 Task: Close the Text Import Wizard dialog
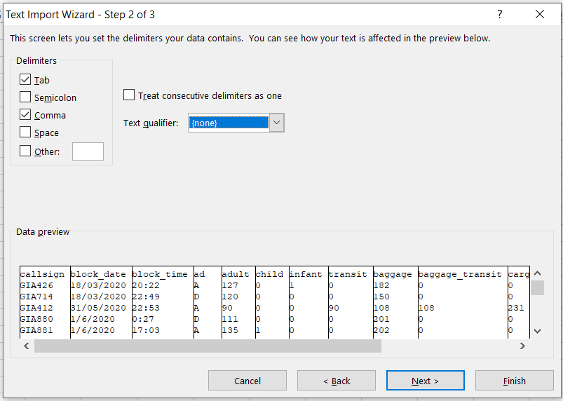click(540, 14)
